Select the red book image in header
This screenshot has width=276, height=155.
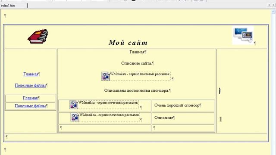pyautogui.click(x=38, y=36)
